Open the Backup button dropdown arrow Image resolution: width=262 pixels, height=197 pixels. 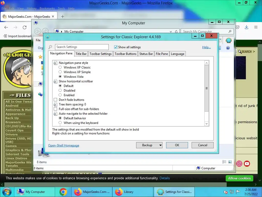click(160, 145)
